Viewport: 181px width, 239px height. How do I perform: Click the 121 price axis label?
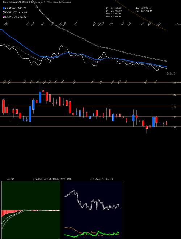pyautogui.click(x=174, y=95)
